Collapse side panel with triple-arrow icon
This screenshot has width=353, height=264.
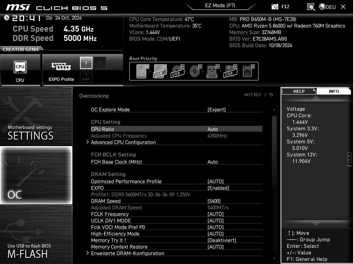pos(349,166)
